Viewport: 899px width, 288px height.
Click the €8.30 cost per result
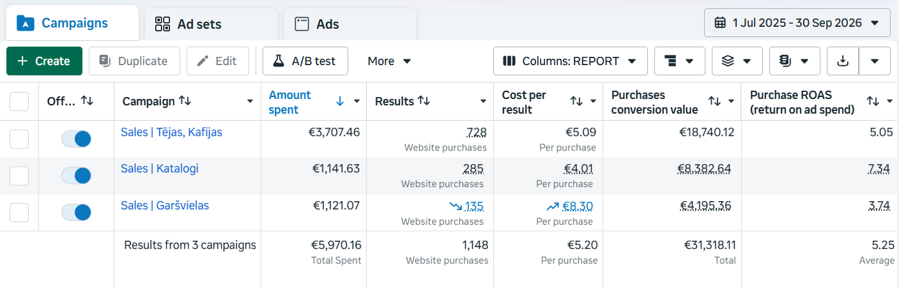point(578,206)
